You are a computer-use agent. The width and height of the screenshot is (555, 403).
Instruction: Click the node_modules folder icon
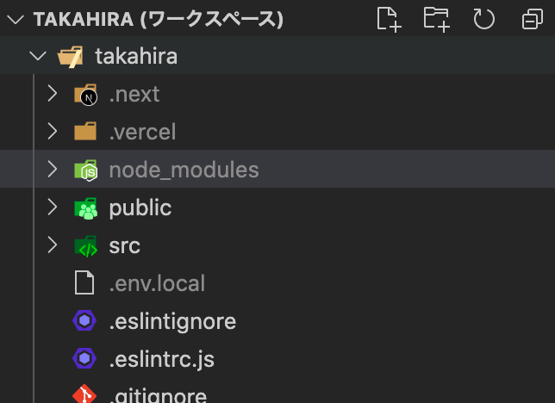coord(85,170)
